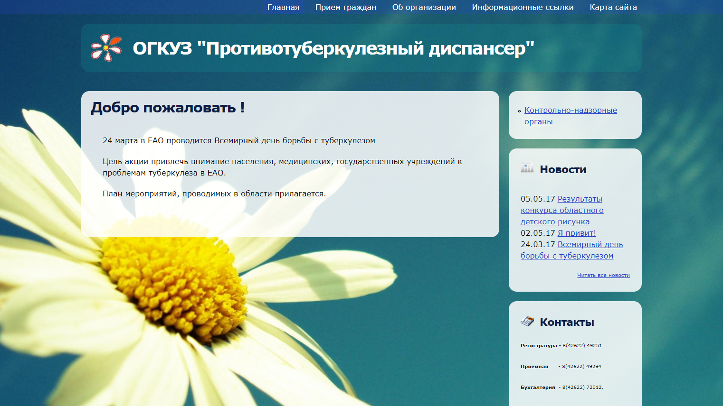
Task: Select Информационные ссылки menu item
Action: coord(523,7)
